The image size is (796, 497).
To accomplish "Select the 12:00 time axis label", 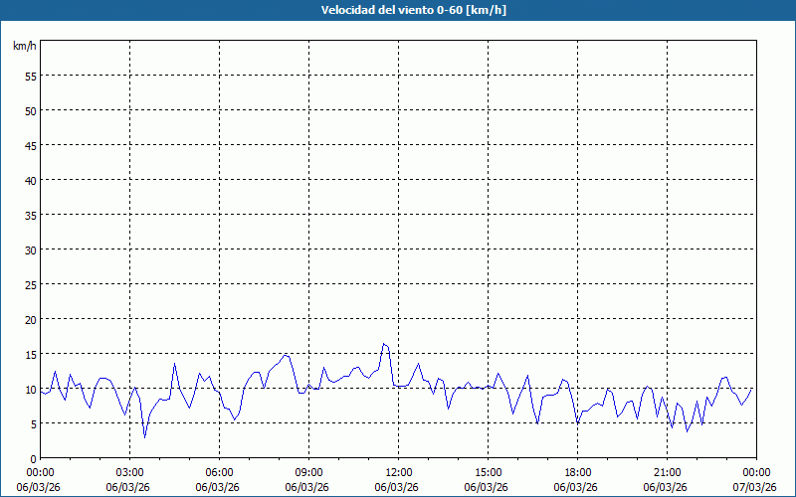I will click(x=398, y=472).
